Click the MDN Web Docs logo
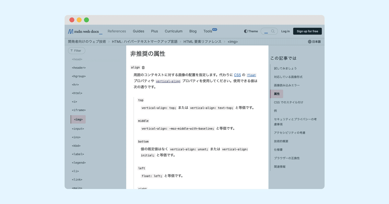 pos(84,31)
